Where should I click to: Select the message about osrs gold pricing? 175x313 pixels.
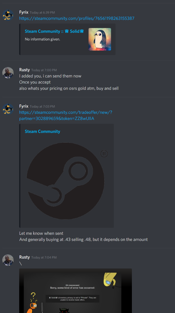point(69,88)
